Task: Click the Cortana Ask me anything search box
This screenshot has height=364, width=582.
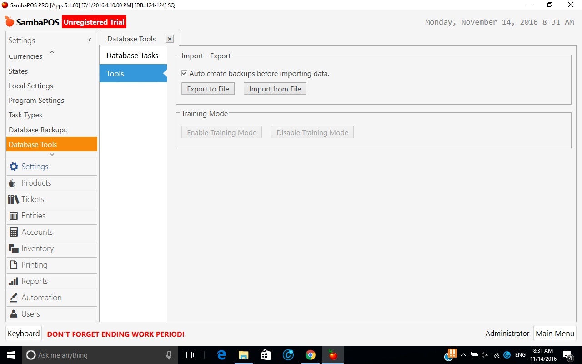Action: pyautogui.click(x=100, y=355)
